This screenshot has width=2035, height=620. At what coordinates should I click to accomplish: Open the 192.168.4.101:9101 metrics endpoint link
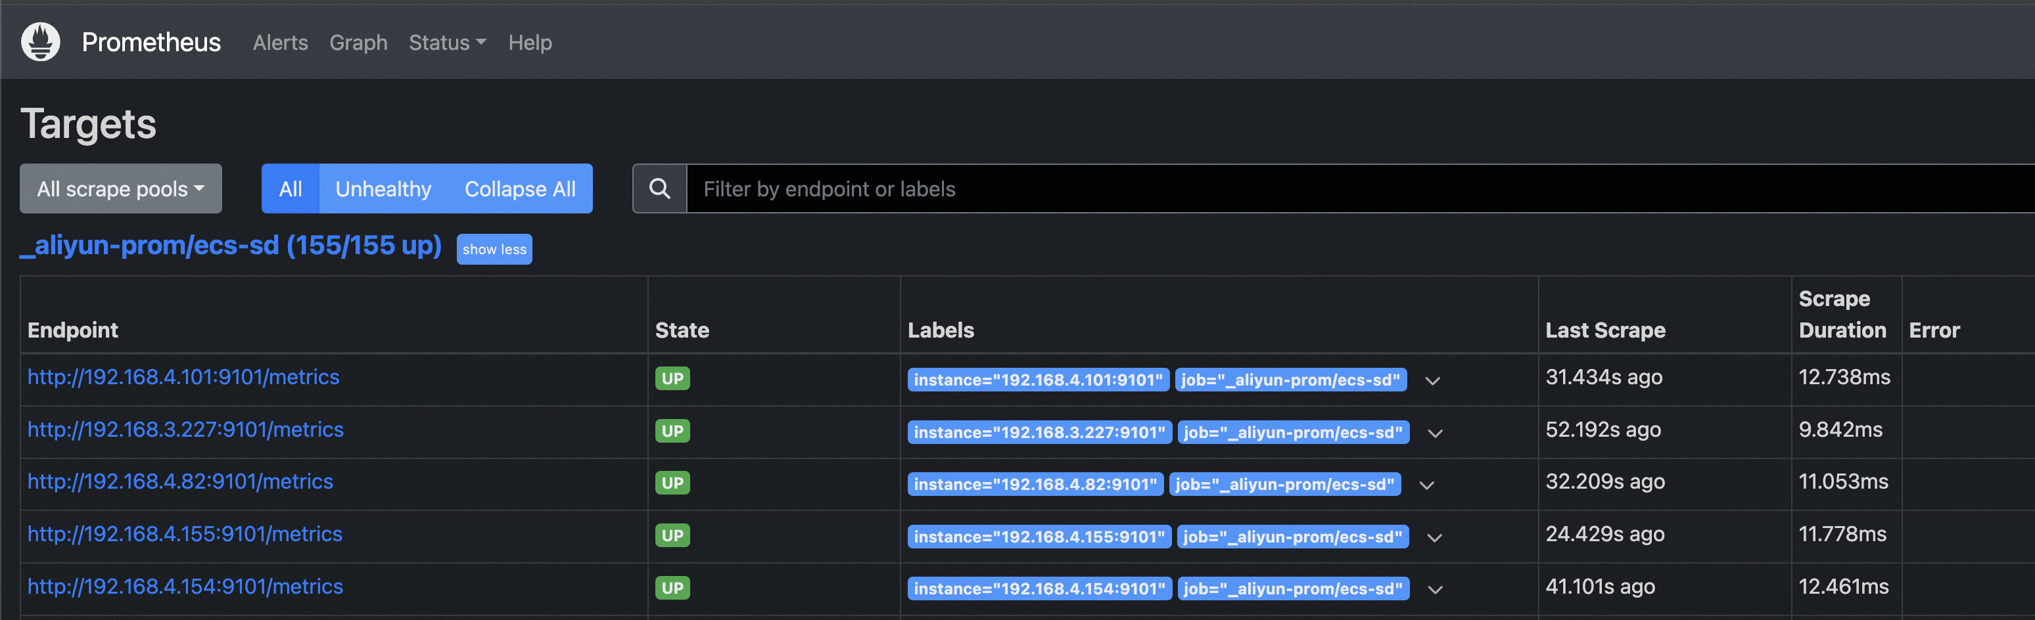tap(183, 377)
